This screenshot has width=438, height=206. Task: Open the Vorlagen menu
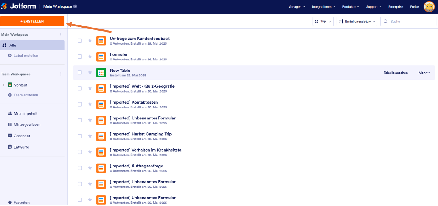[297, 7]
